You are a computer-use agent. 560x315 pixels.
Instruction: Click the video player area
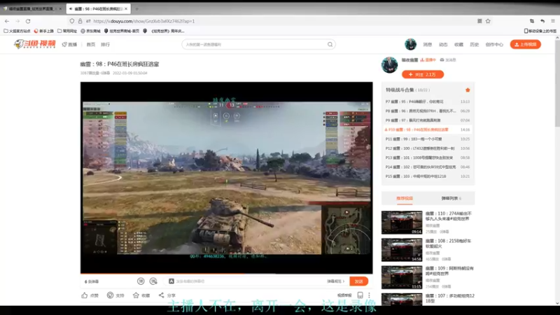point(226,177)
